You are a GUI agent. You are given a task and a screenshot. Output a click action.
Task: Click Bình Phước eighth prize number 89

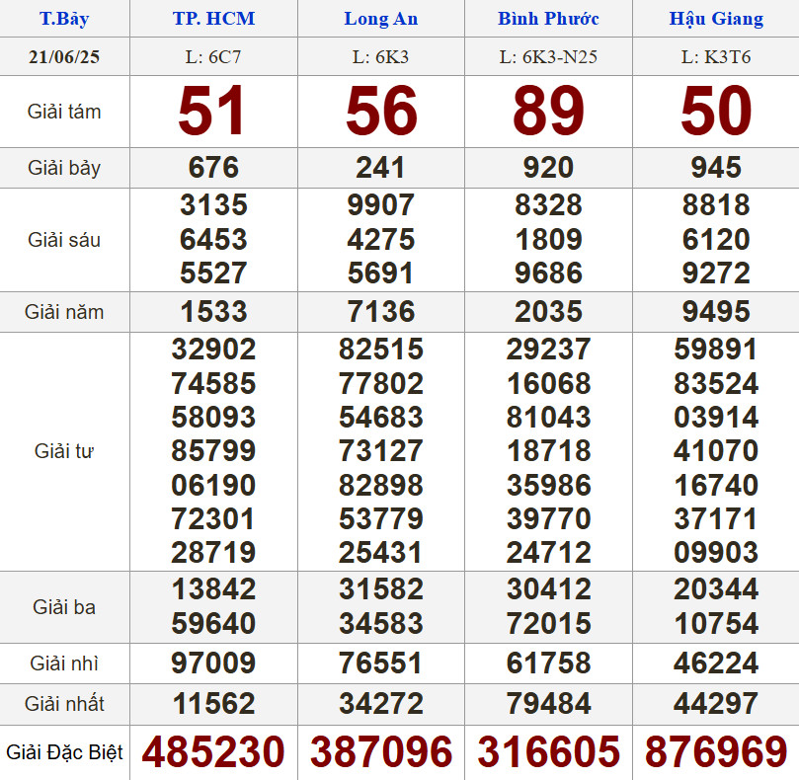click(x=549, y=112)
